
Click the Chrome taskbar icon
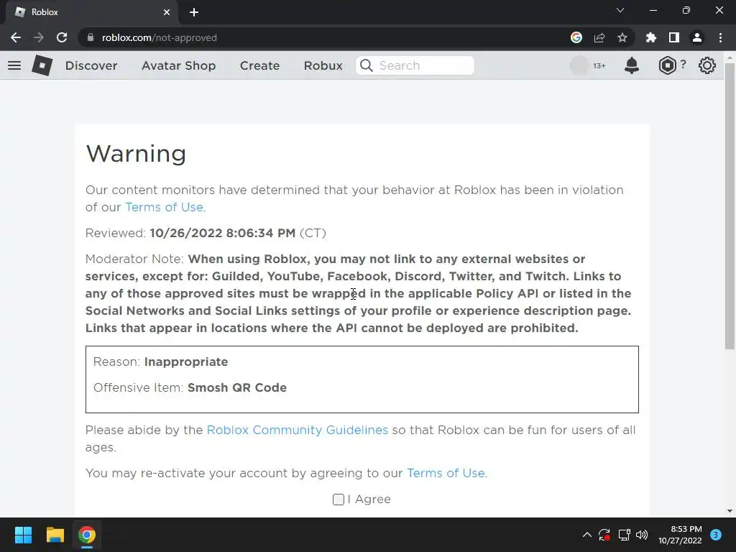[x=87, y=535]
